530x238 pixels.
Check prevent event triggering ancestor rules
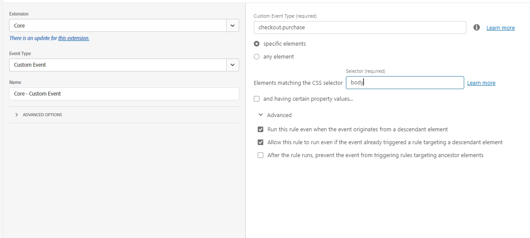(x=260, y=155)
